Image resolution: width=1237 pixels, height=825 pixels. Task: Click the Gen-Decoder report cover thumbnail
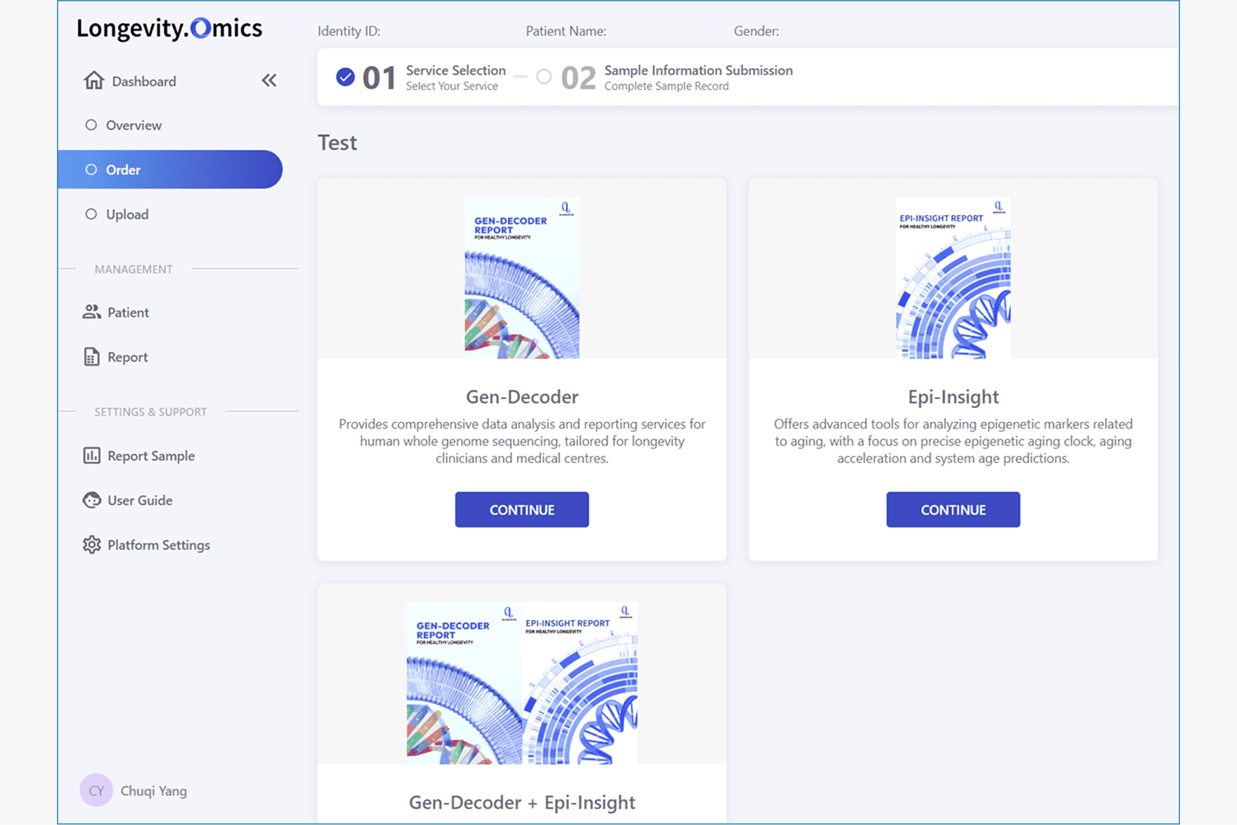click(x=522, y=278)
